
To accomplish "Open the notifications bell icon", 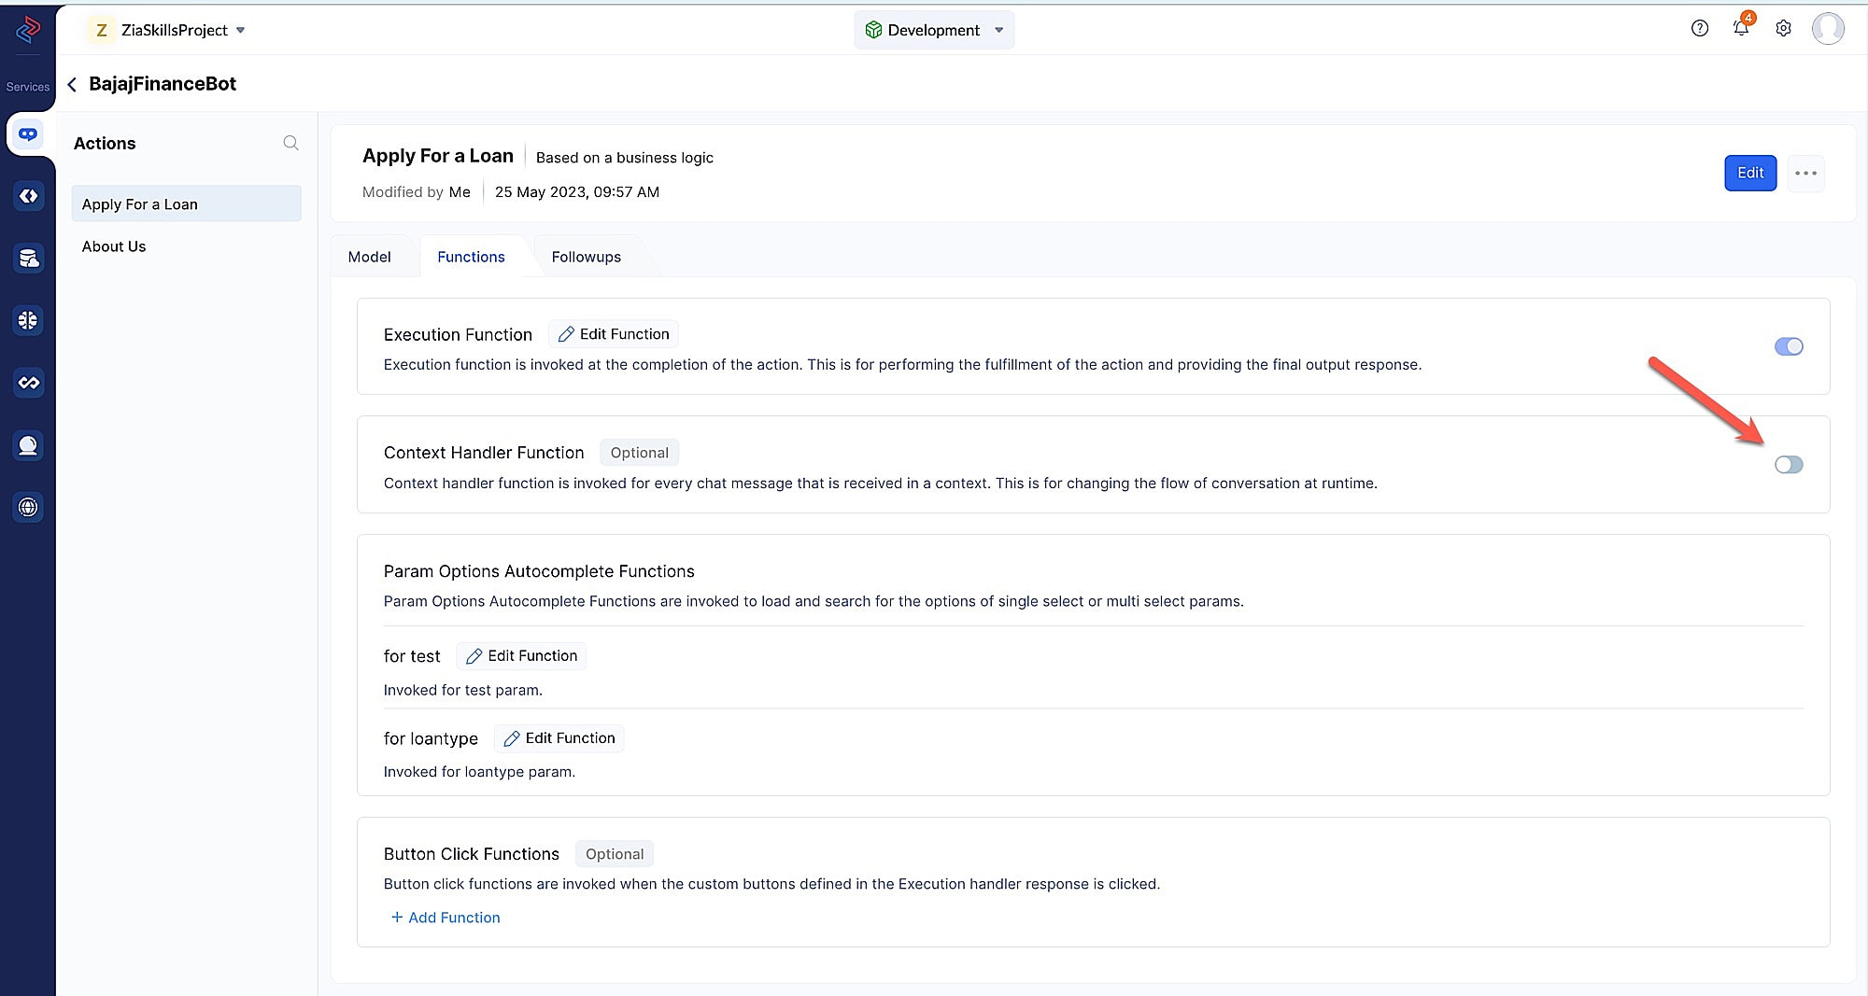I will pyautogui.click(x=1741, y=28).
